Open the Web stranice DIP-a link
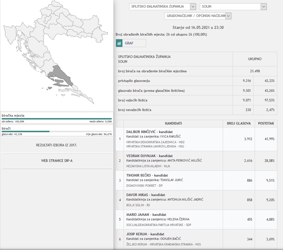 [x=57, y=161]
